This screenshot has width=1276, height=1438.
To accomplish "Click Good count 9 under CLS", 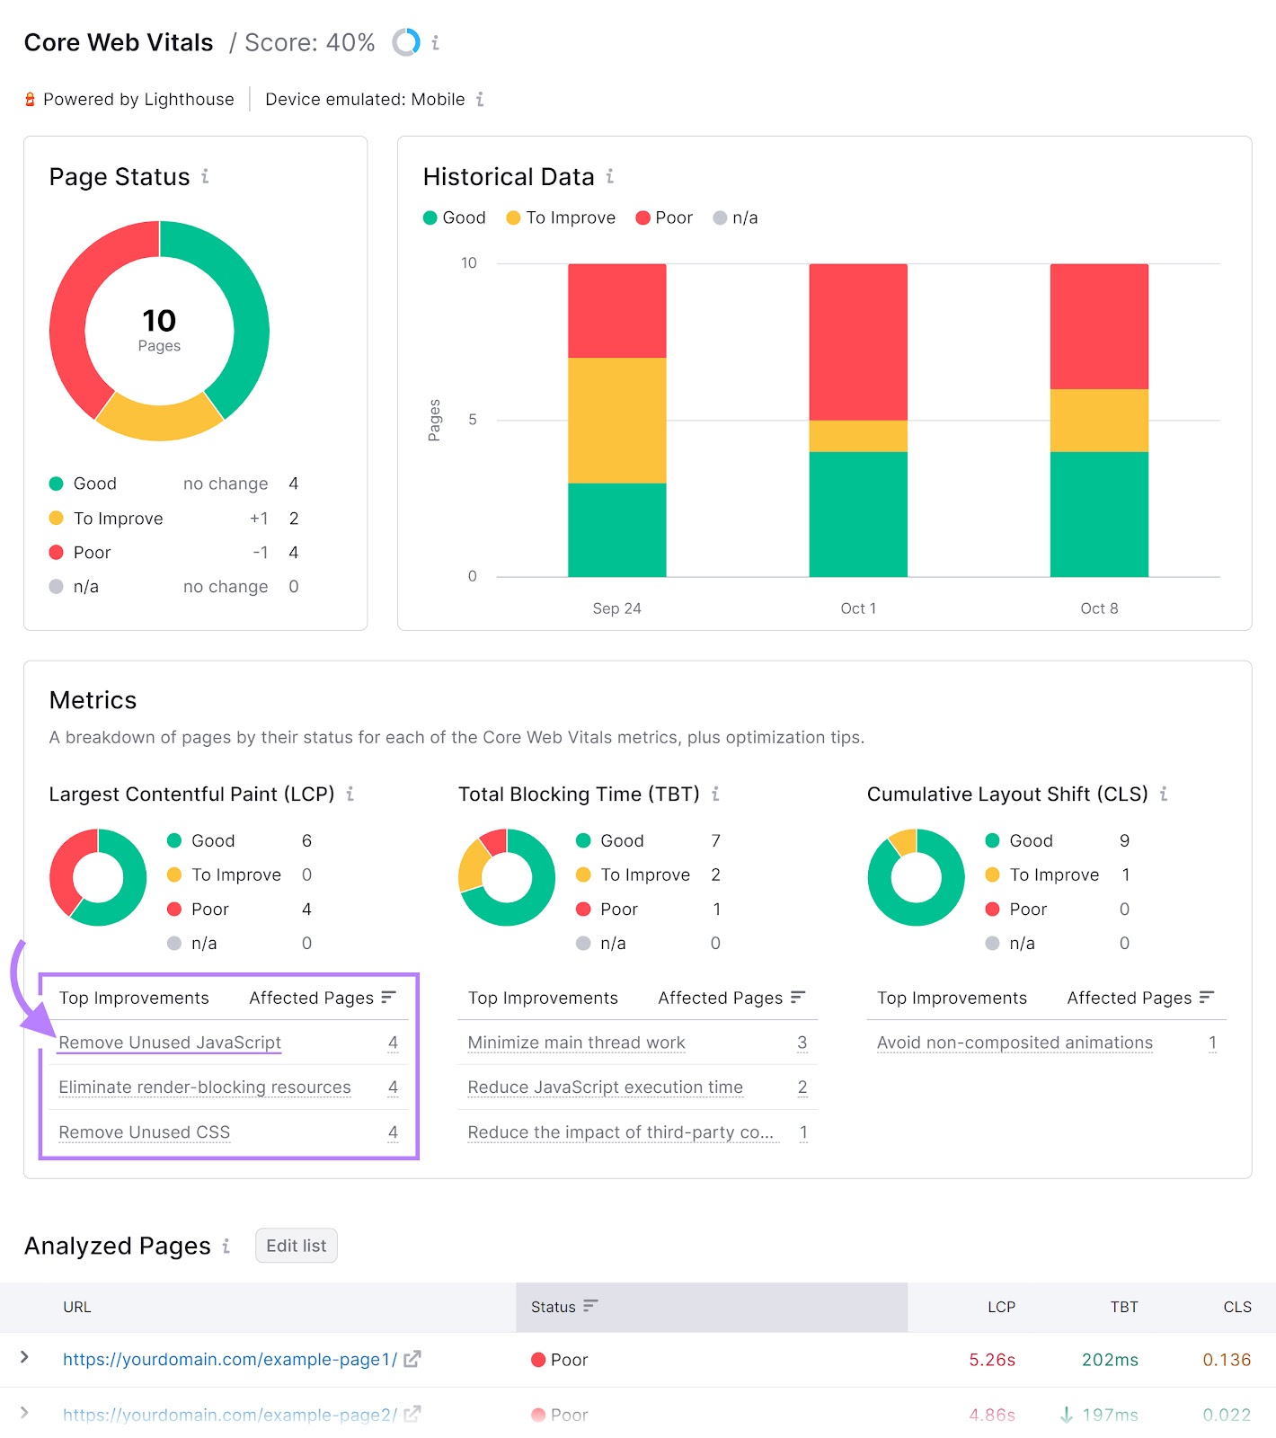I will point(1124,840).
